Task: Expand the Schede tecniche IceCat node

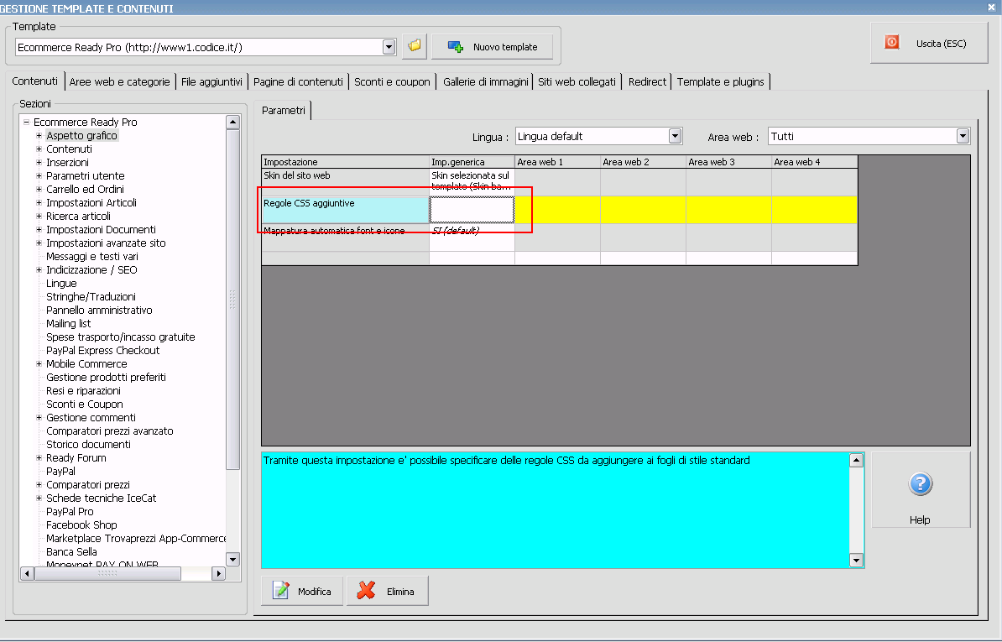Action: (x=39, y=498)
